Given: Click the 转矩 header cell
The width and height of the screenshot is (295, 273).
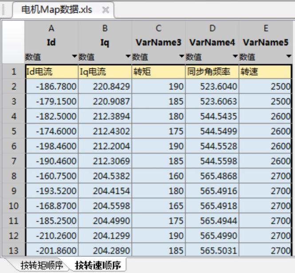Looking at the screenshot, I should [x=158, y=72].
